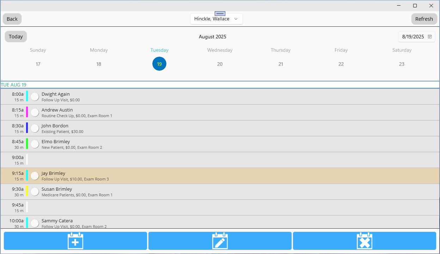Click the 10:00a time label

[x=16, y=221]
